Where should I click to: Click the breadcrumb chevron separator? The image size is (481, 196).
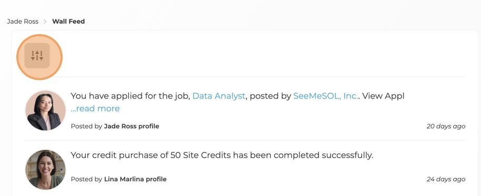[x=45, y=21]
